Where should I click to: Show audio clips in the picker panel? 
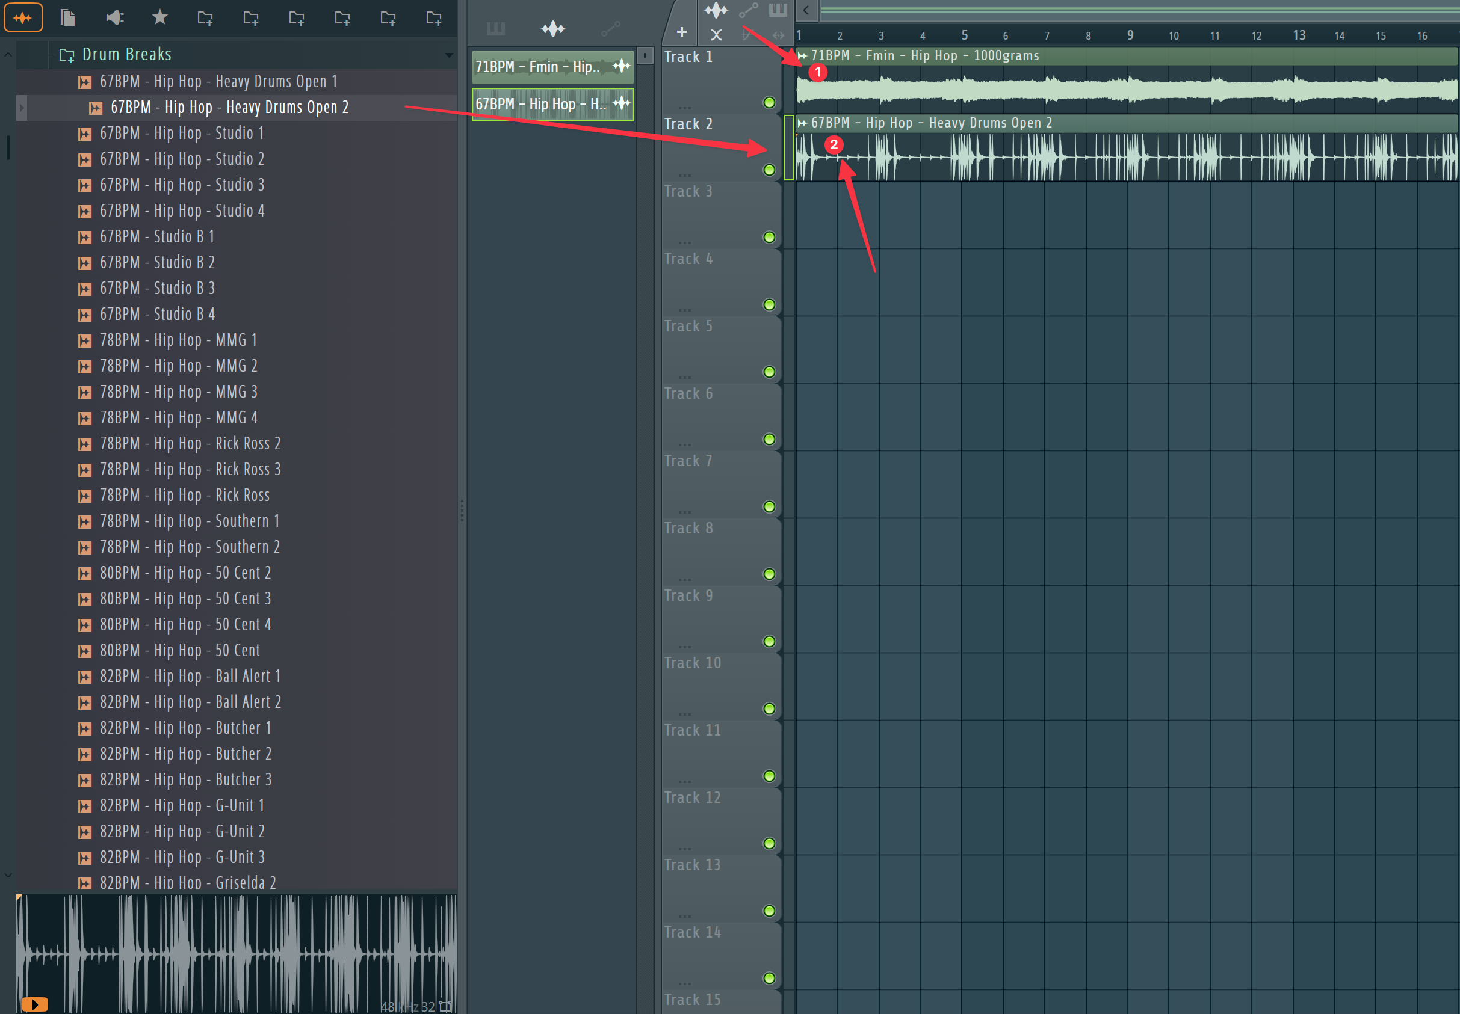pyautogui.click(x=552, y=29)
